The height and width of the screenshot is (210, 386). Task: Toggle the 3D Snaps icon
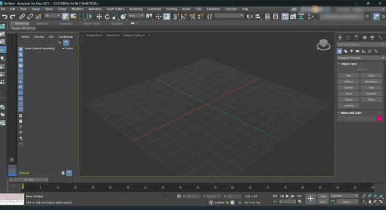coord(176,16)
